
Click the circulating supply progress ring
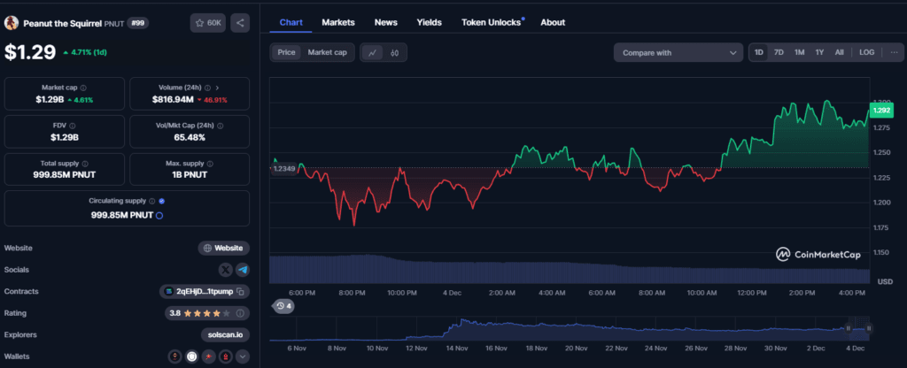click(x=159, y=215)
